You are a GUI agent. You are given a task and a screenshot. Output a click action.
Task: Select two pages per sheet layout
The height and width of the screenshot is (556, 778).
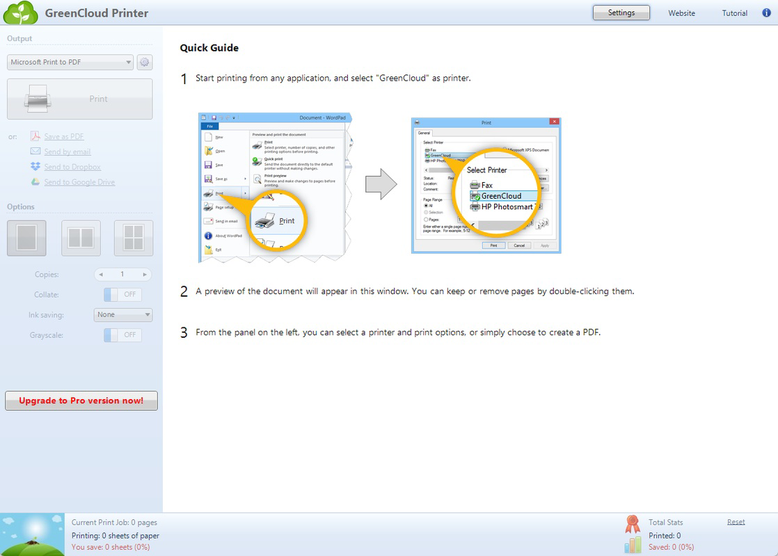pos(81,238)
